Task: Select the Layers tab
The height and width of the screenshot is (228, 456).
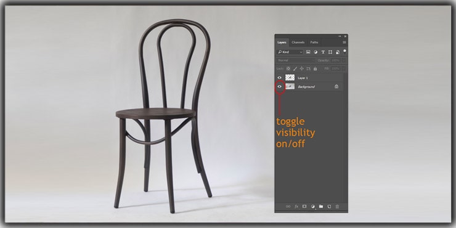Action: tap(282, 43)
